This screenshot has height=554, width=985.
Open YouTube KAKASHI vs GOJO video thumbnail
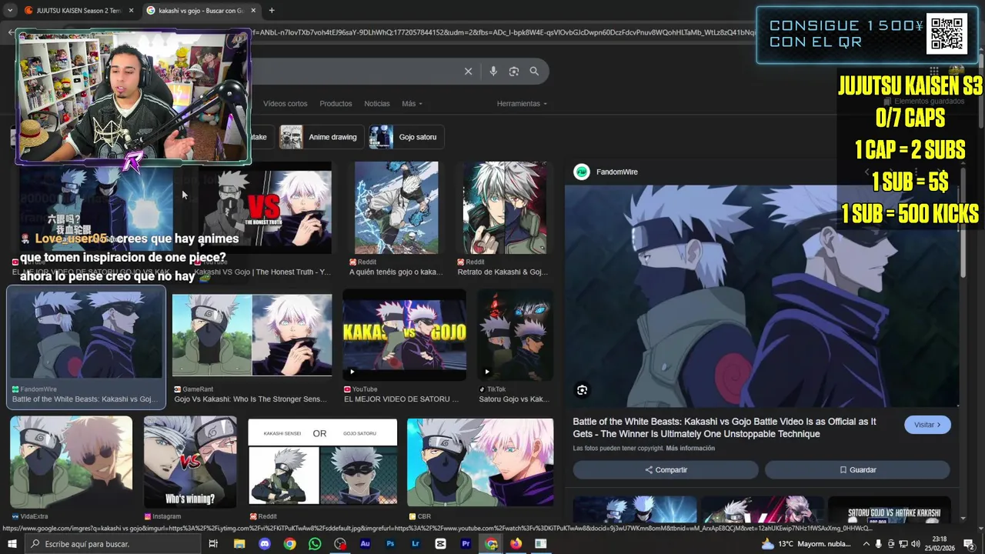(x=404, y=335)
